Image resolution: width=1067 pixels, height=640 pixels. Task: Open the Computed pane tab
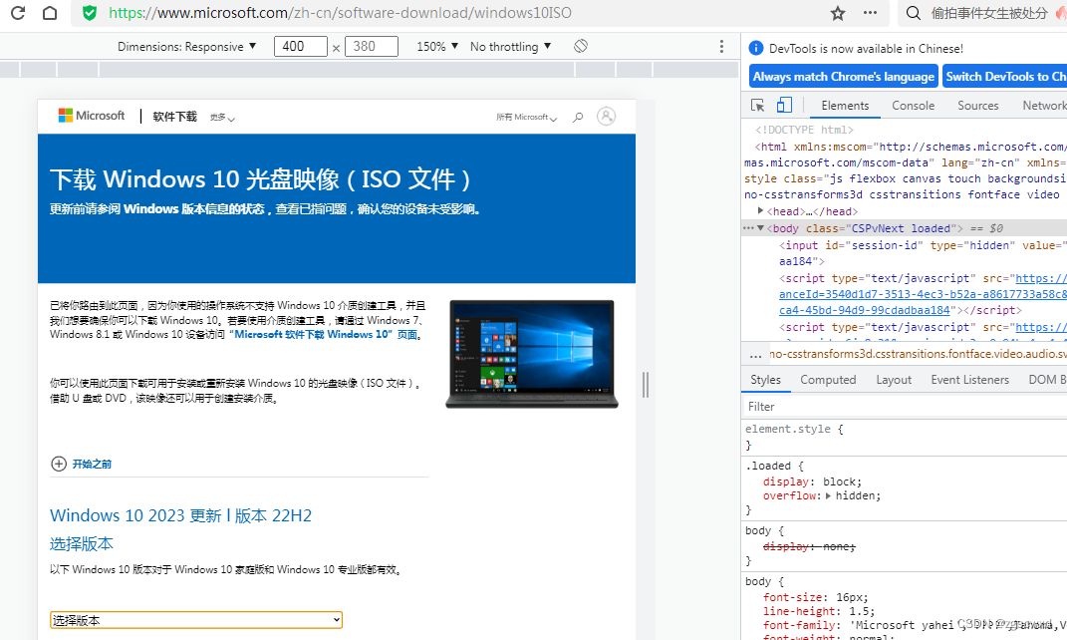(828, 380)
